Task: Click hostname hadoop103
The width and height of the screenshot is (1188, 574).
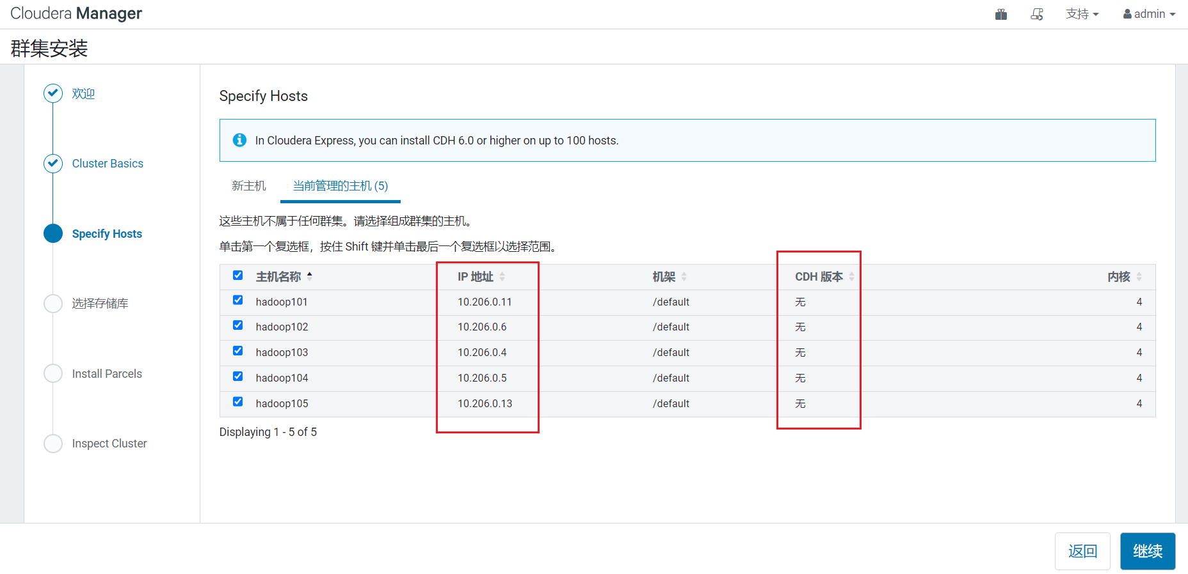Action: point(282,352)
